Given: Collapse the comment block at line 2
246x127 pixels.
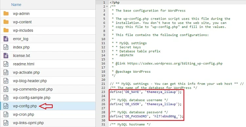Looking at the screenshot, I should [107, 7].
